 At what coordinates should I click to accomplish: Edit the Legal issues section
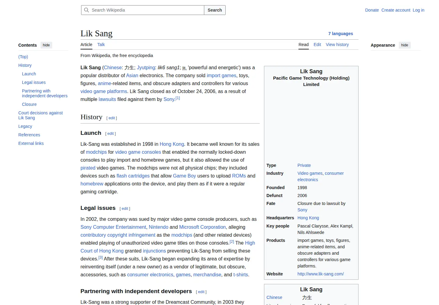[x=125, y=209]
